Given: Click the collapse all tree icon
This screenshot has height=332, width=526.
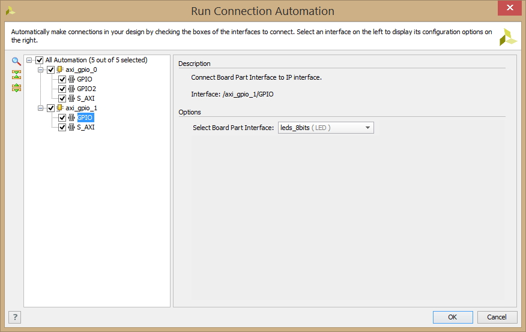Looking at the screenshot, I should (16, 74).
